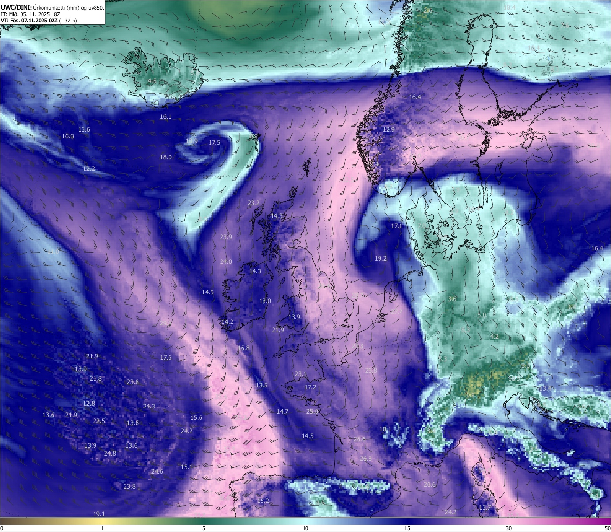Click the 24.8 value on the map
Viewport: 611px width, 532px height.
tap(110, 453)
